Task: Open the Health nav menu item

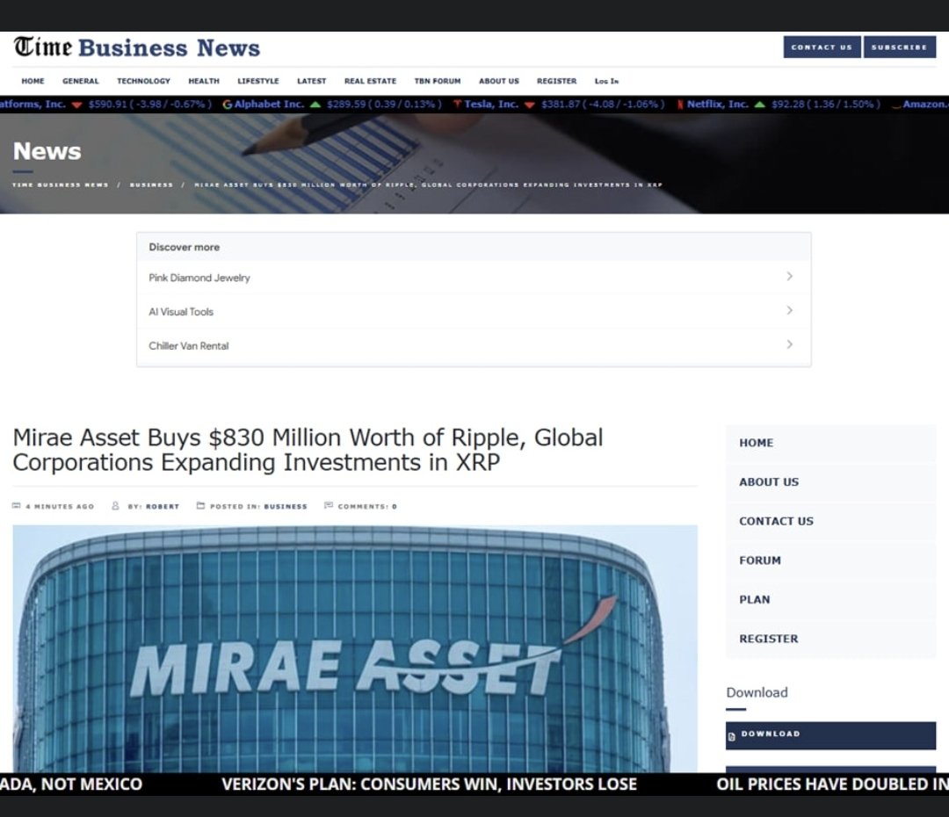Action: tap(204, 81)
